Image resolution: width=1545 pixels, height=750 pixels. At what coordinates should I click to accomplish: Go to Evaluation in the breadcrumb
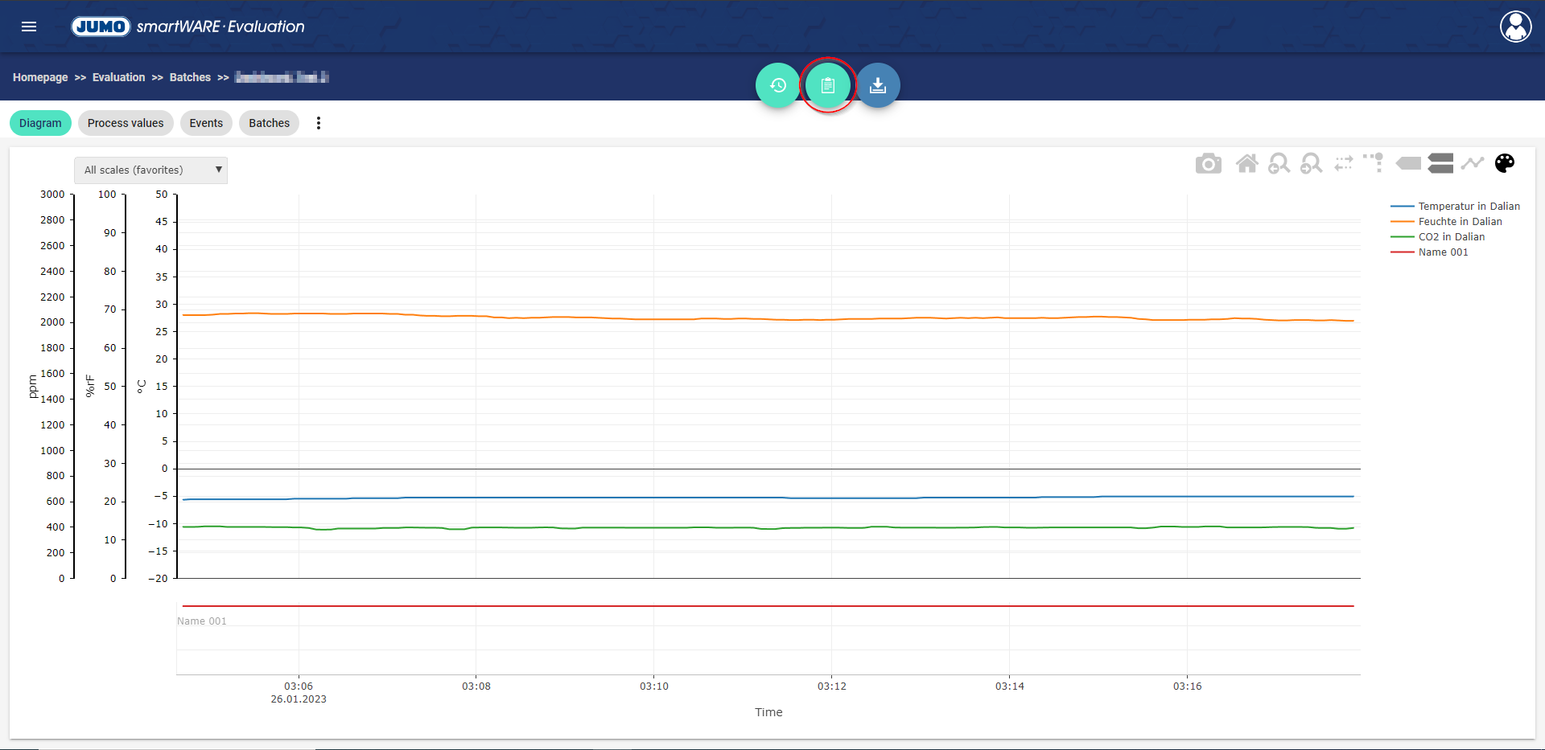click(x=118, y=77)
